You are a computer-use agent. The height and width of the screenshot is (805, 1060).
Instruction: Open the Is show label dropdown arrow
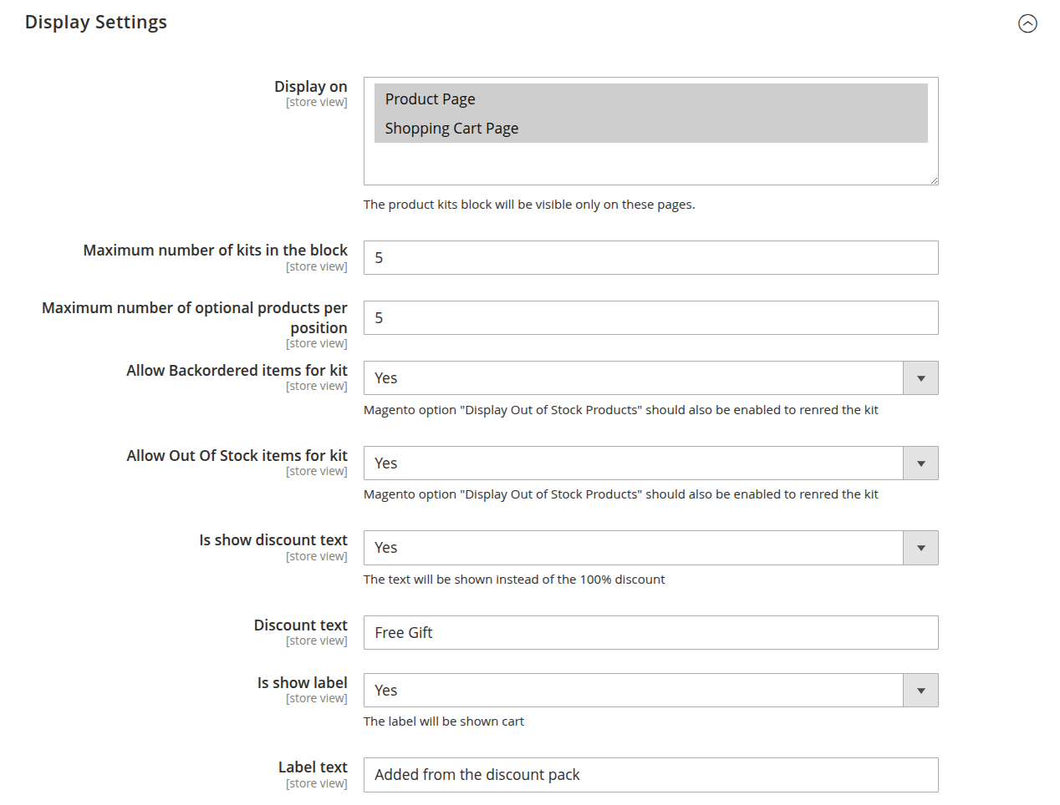point(920,690)
